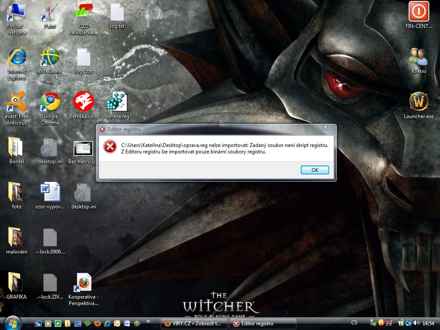Open the Bordel folder
Screen dimensions: 440x330
[x=17, y=147]
